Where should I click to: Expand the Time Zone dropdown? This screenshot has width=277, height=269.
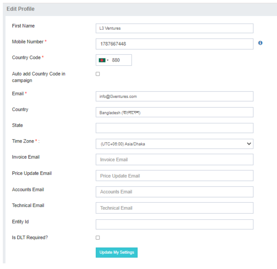[249, 144]
